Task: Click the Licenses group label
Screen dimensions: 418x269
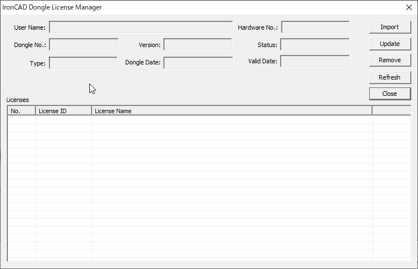Action: coord(17,100)
